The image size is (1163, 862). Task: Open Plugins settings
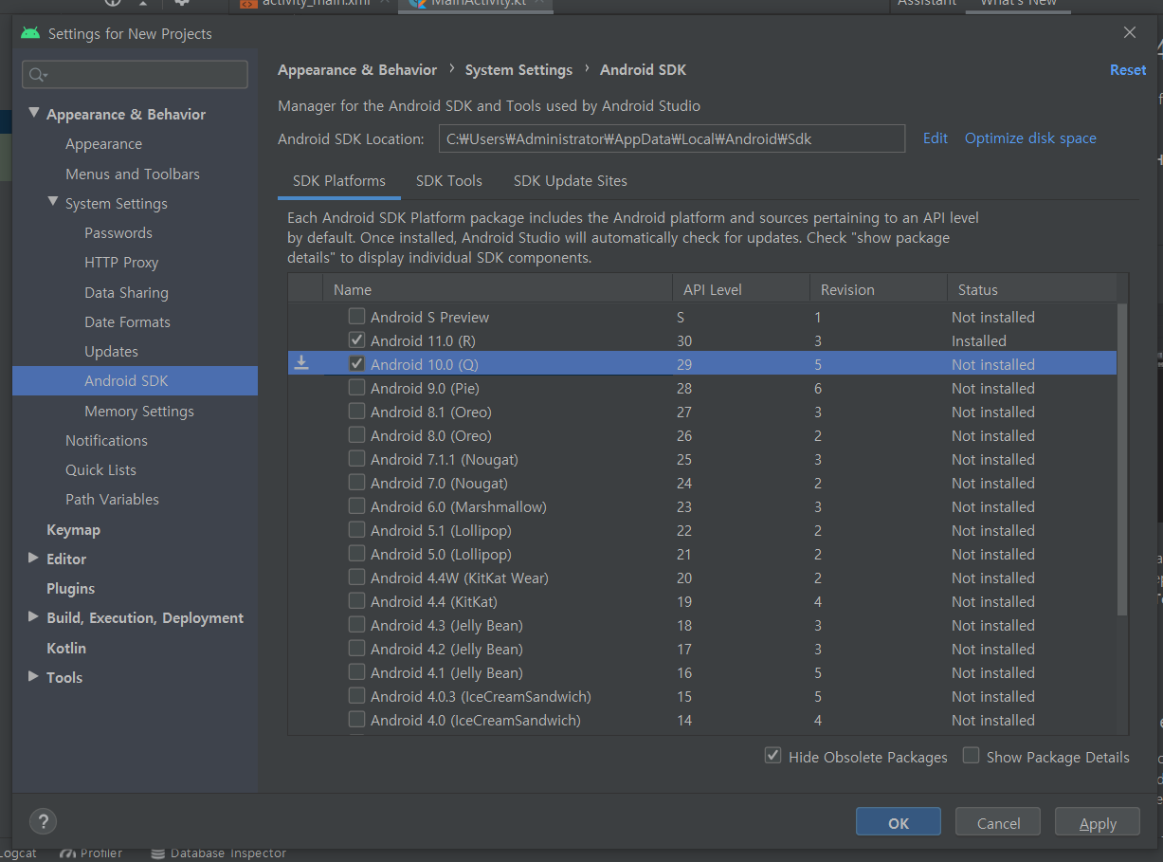(x=70, y=588)
